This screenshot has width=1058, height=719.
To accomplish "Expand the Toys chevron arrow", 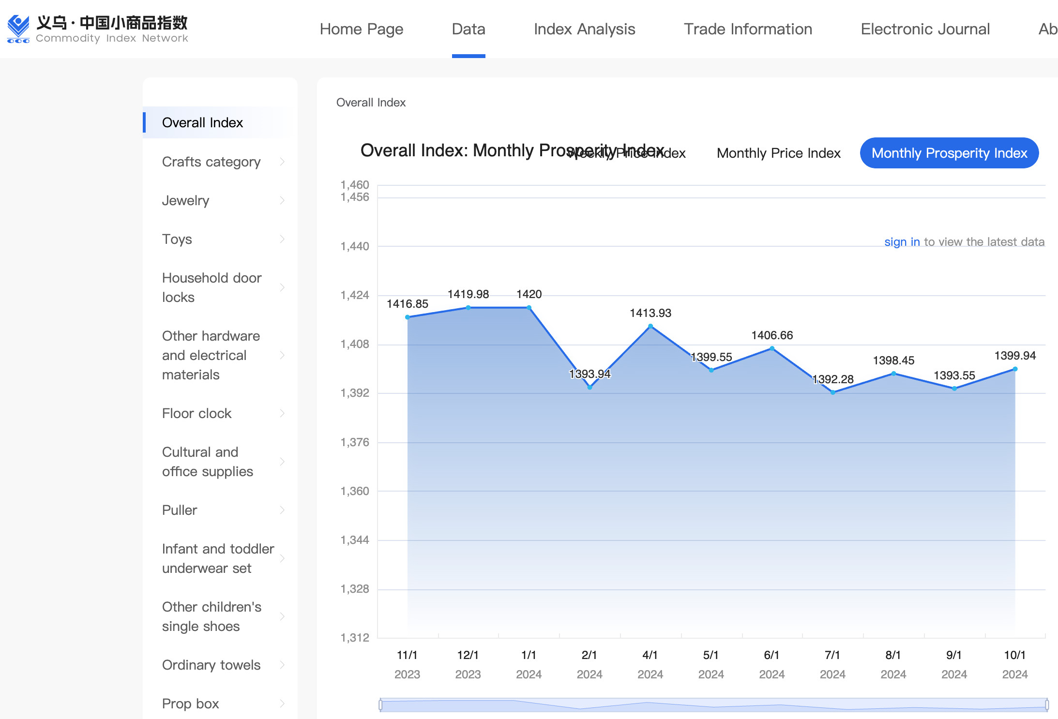I will 282,239.
